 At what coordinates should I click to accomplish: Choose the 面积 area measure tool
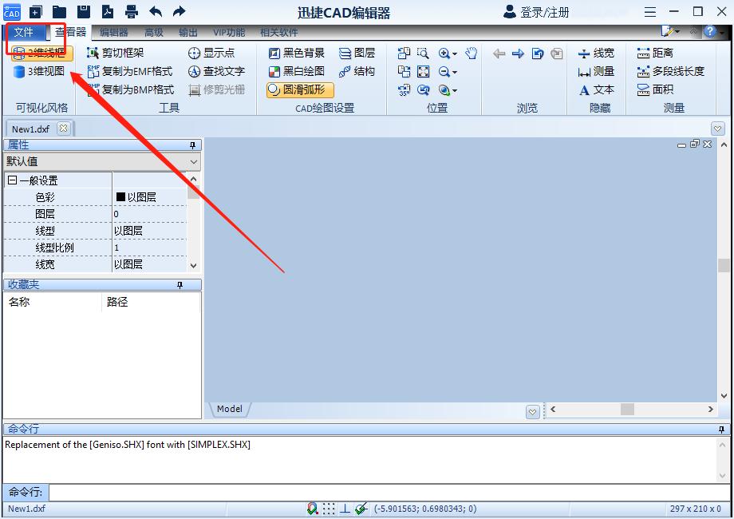pyautogui.click(x=655, y=89)
